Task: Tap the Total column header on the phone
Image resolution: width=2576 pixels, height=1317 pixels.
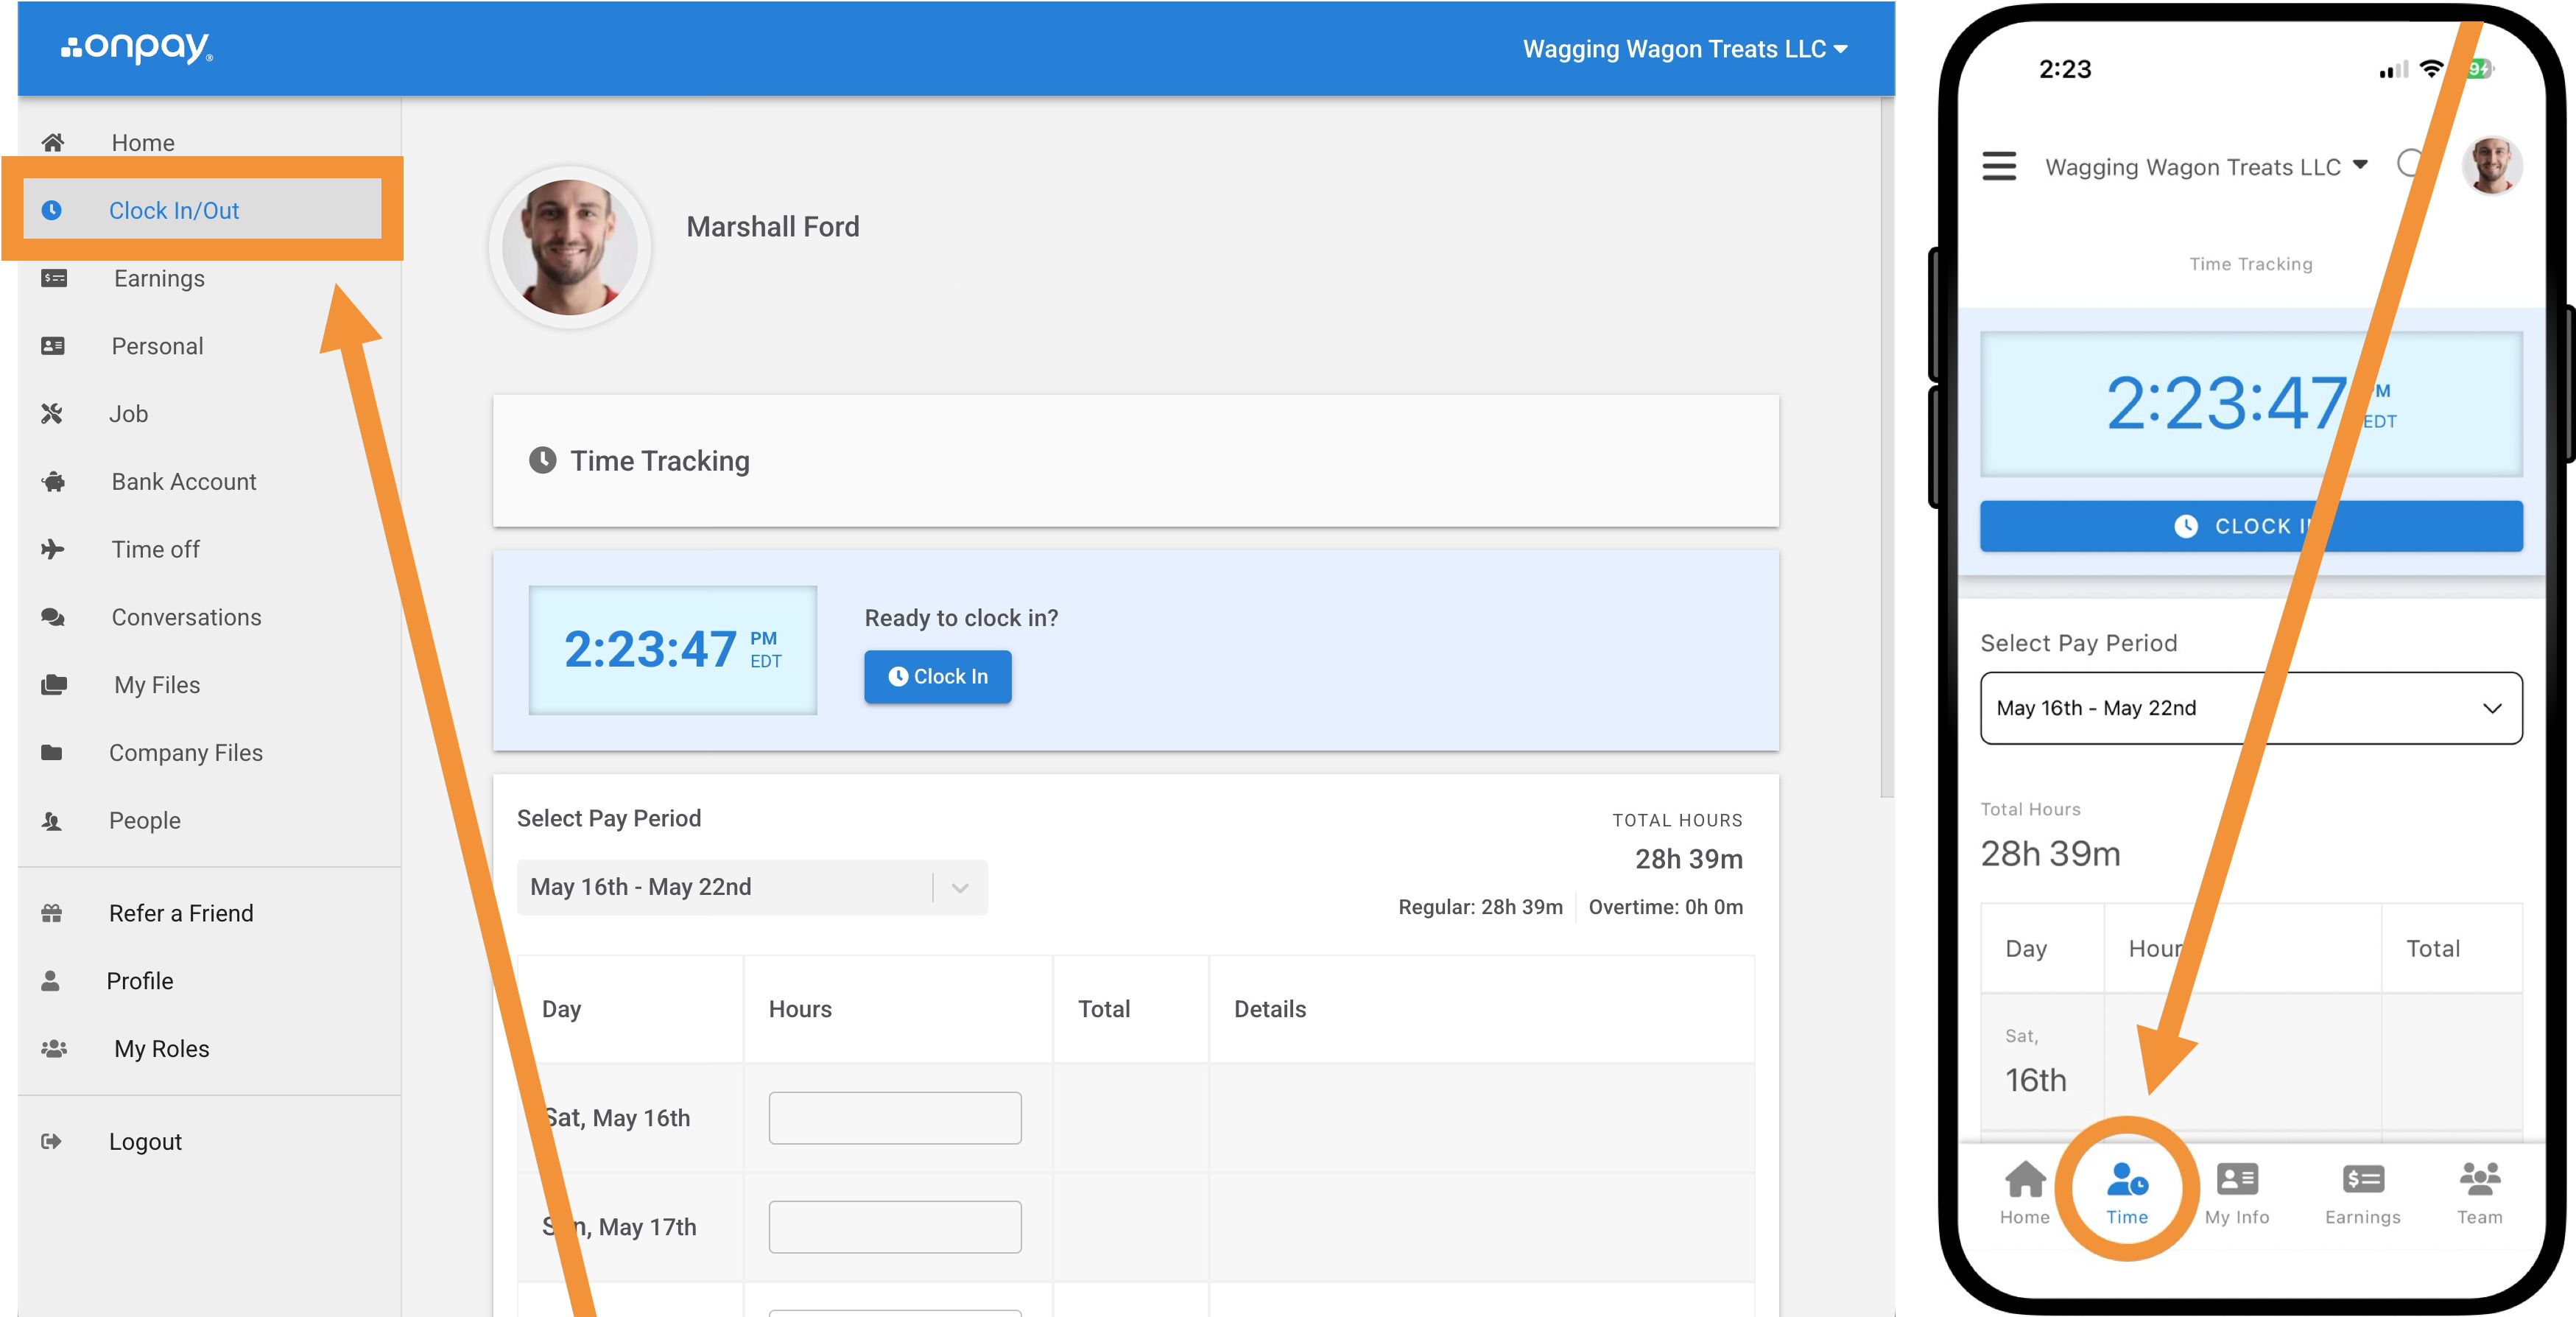Action: click(2433, 948)
